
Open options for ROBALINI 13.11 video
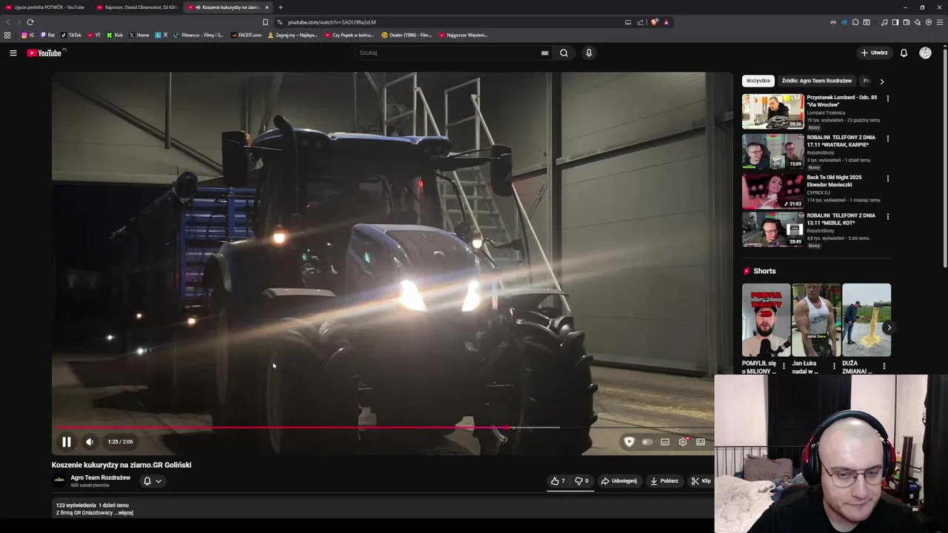click(888, 216)
